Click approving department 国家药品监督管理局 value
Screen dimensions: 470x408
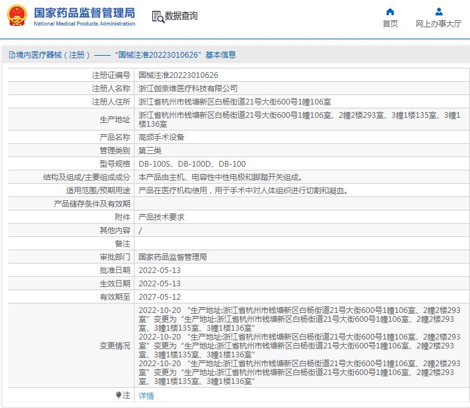click(173, 257)
